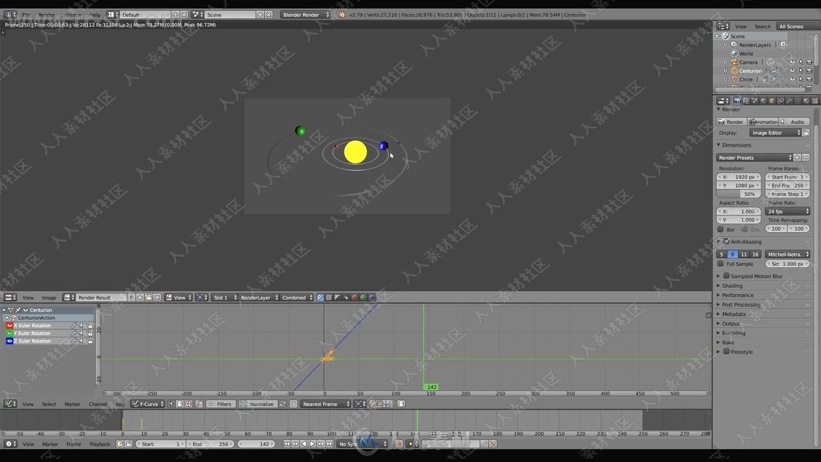
Task: Expand the Shading panel
Action: point(732,286)
